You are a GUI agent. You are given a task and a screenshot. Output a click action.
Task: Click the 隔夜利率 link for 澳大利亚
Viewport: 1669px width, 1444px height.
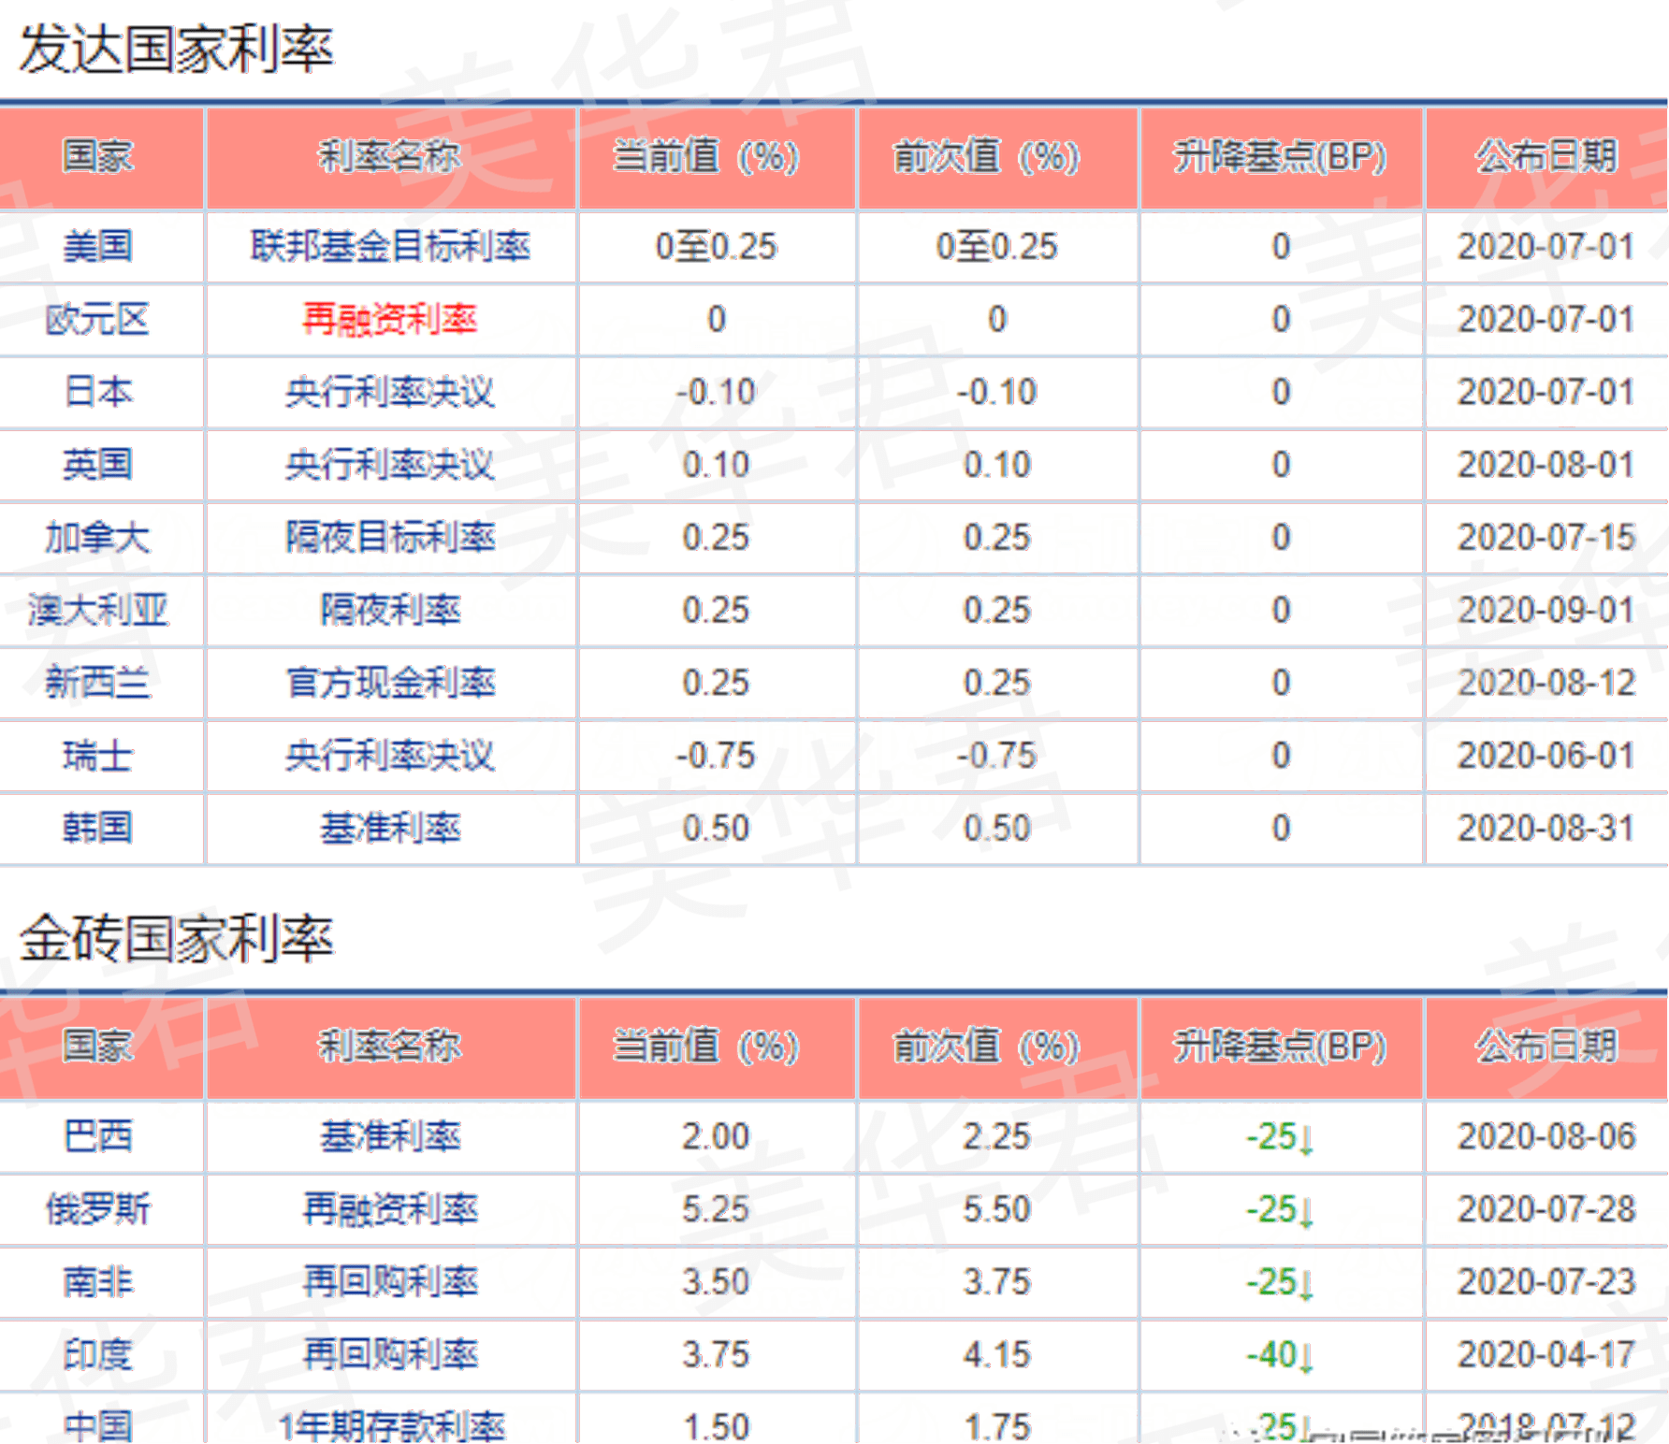(390, 611)
